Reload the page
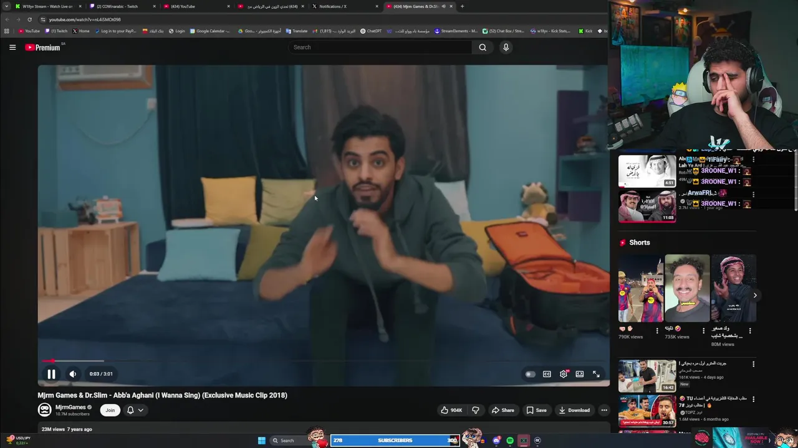This screenshot has width=798, height=448. coord(29,19)
